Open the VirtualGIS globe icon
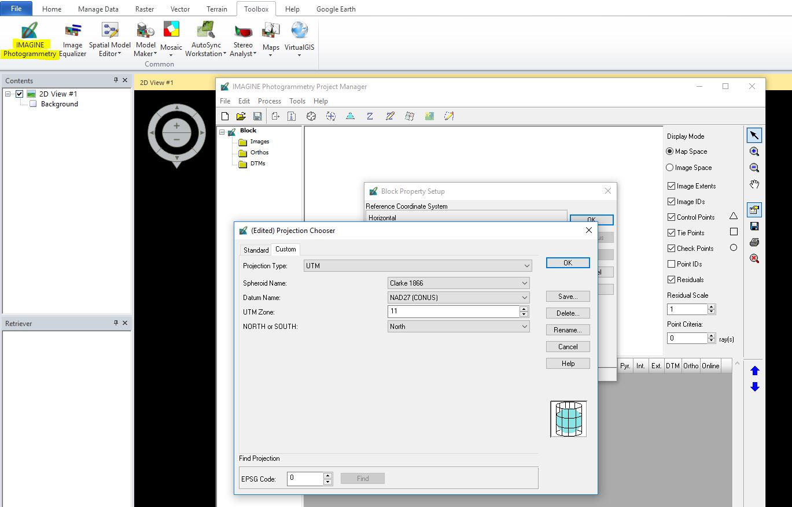Image resolution: width=792 pixels, height=507 pixels. tap(299, 30)
